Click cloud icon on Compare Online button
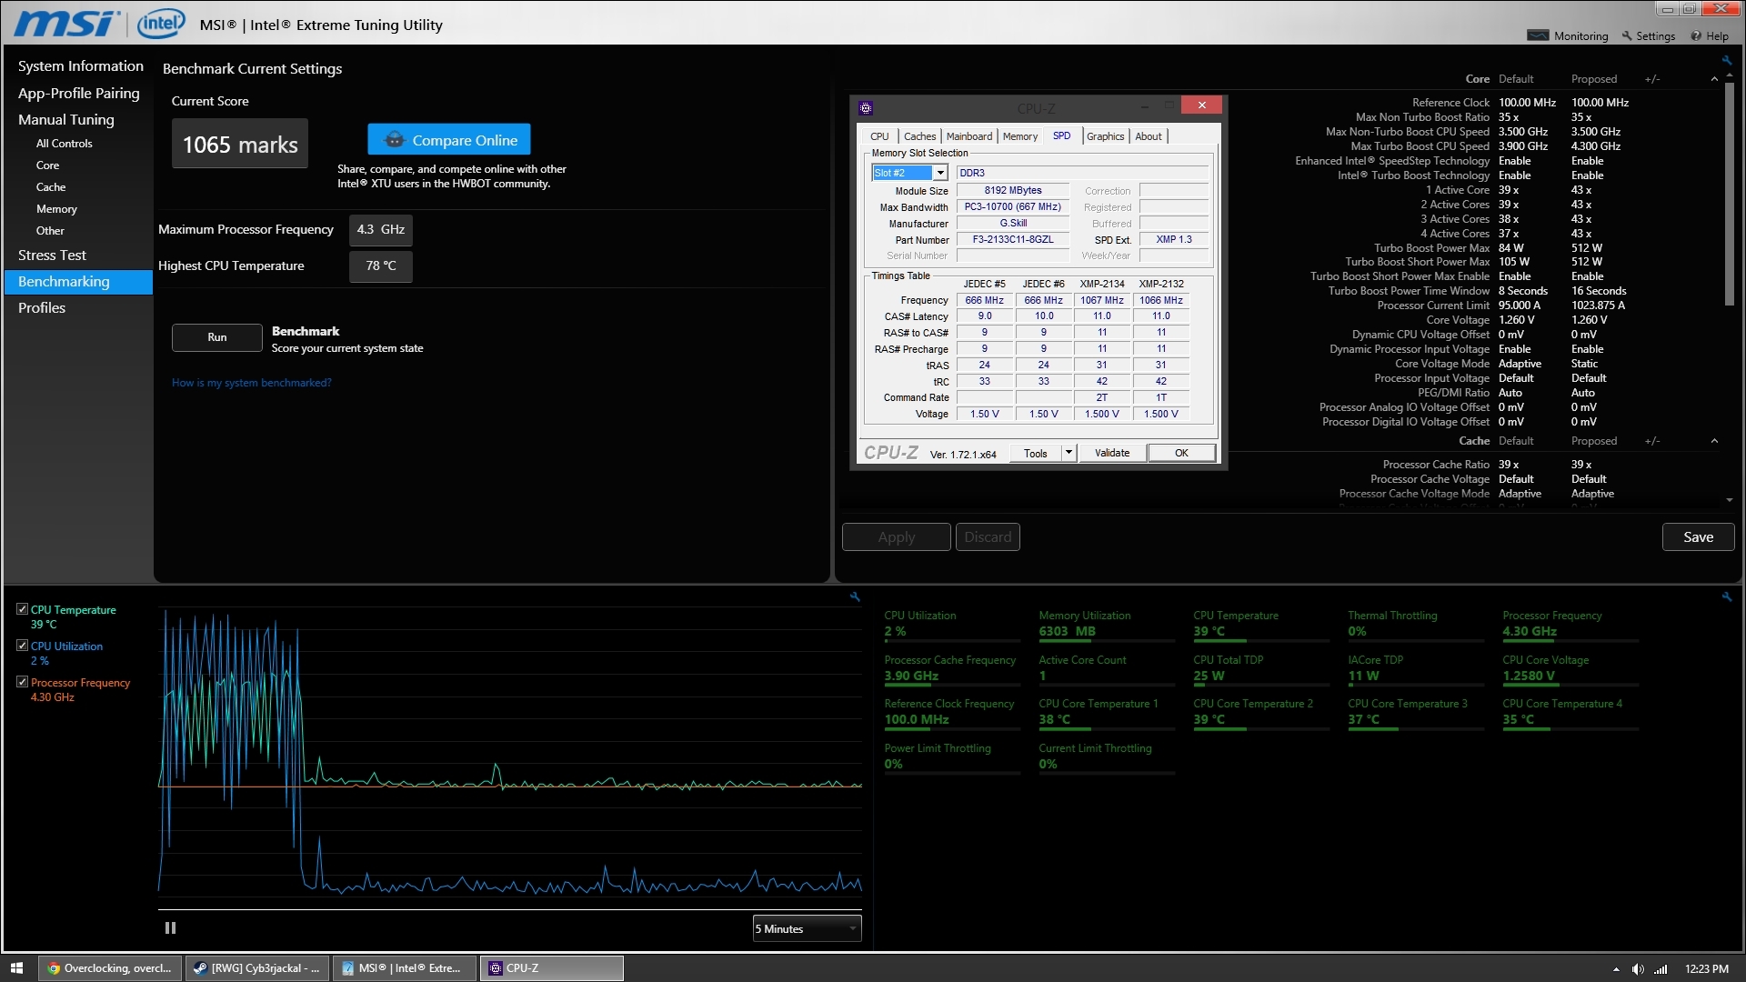The height and width of the screenshot is (982, 1746). [x=394, y=140]
